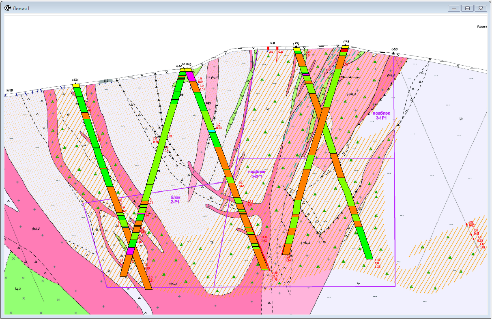Click the gray C.2 surface marker

(106, 81)
